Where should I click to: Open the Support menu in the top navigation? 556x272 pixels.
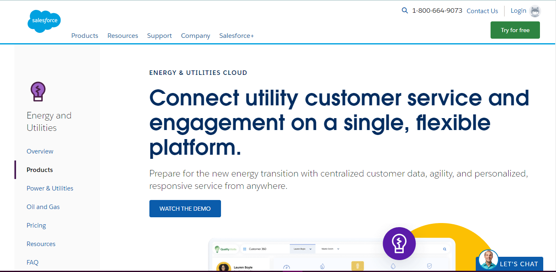[x=159, y=36]
